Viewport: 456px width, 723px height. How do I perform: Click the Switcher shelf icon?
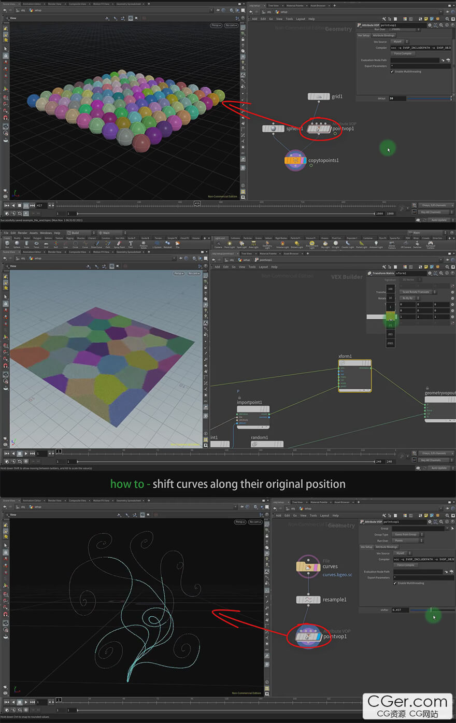tap(417, 244)
